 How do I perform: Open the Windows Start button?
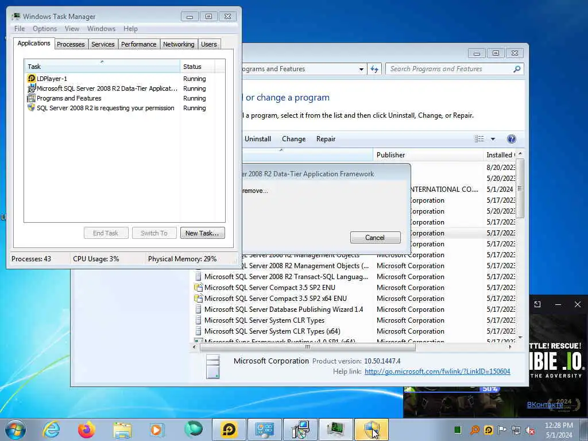click(16, 430)
